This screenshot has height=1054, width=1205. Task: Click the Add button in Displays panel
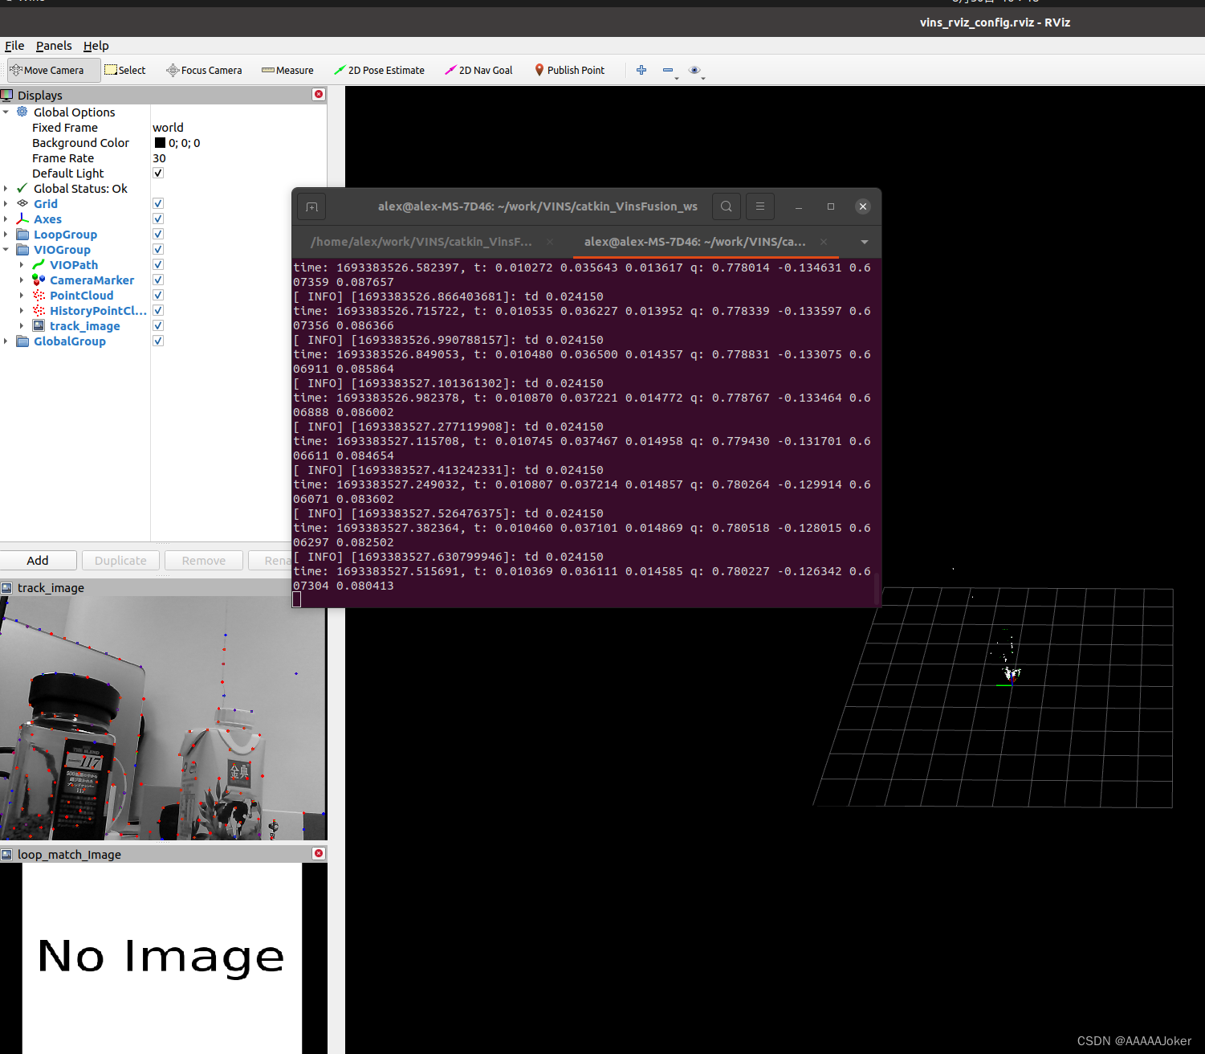38,560
